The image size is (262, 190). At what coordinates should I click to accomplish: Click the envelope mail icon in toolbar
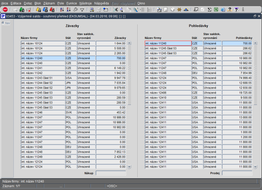(x=105, y=10)
